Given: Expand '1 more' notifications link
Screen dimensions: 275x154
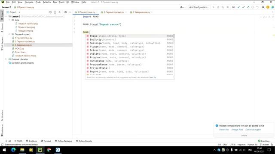Looking at the screenshot, I should tap(244, 136).
